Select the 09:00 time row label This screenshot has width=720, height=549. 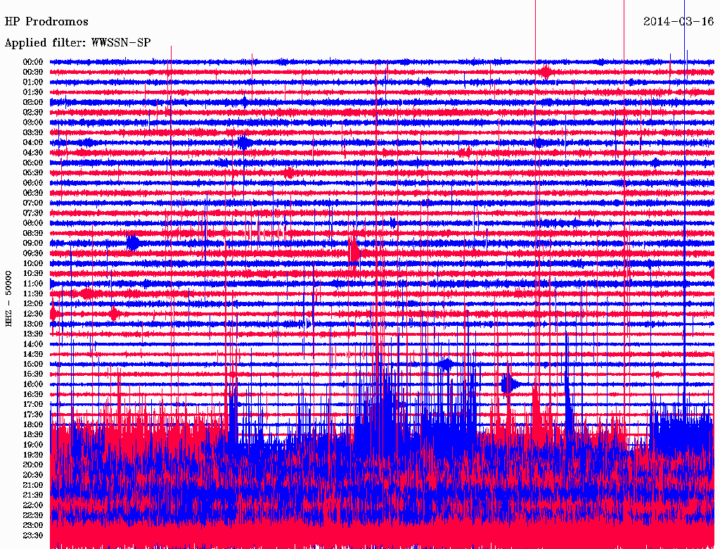pos(33,244)
